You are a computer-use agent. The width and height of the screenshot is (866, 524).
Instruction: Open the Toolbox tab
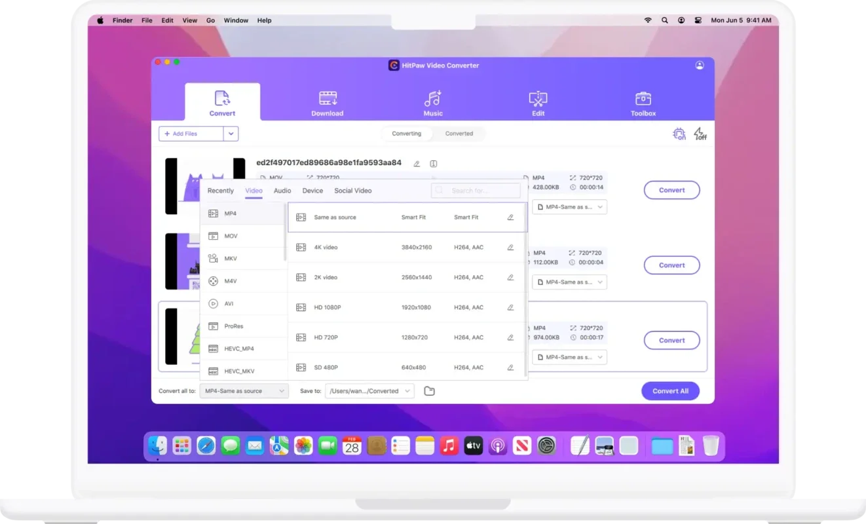pyautogui.click(x=643, y=104)
